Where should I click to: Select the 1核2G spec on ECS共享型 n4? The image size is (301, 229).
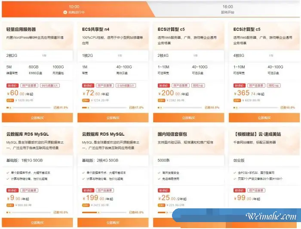(87, 56)
